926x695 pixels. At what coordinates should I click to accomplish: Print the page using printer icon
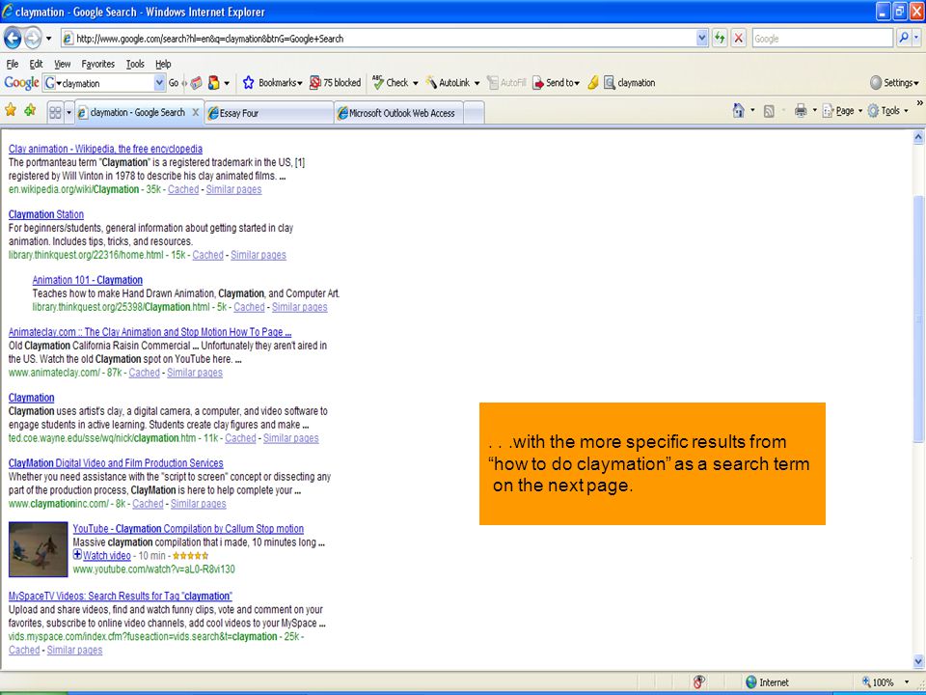coord(801,110)
